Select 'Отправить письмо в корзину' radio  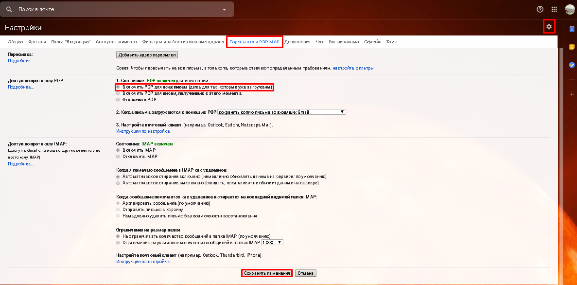point(118,210)
